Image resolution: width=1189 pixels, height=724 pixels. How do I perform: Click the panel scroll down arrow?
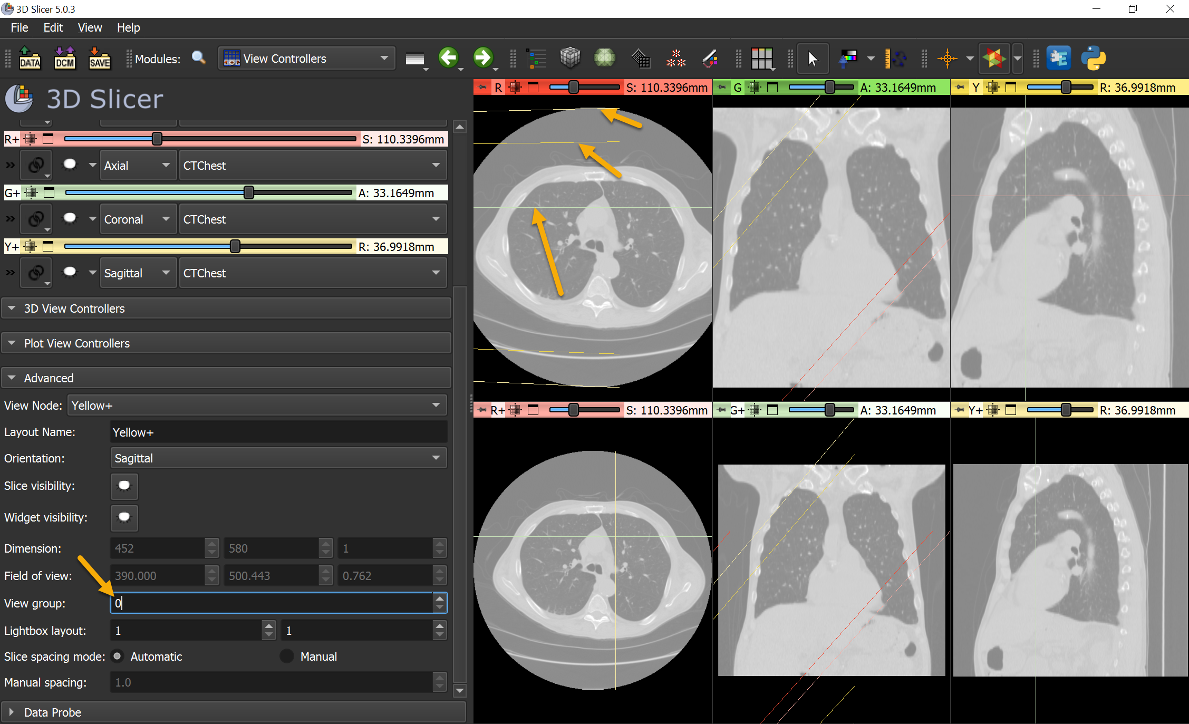coord(460,690)
